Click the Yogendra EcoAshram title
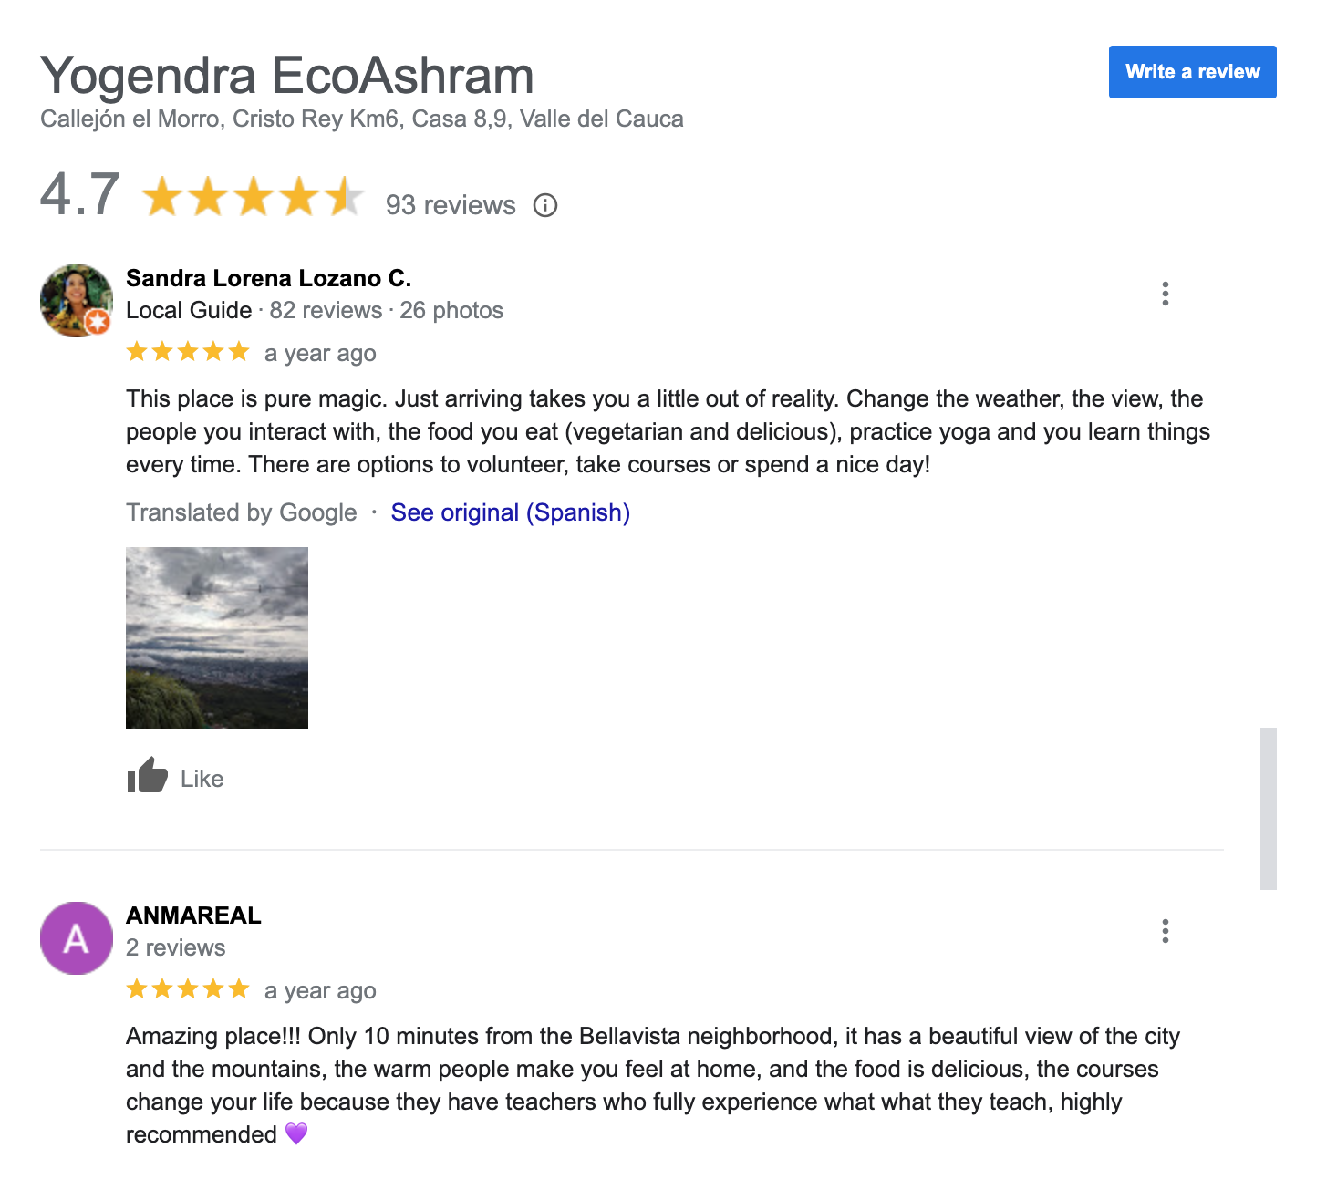This screenshot has width=1337, height=1200. coord(286,75)
